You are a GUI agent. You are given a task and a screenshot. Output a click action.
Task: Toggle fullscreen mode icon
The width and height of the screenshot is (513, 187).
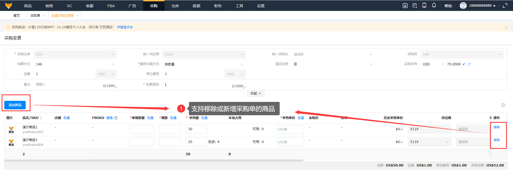click(x=505, y=6)
